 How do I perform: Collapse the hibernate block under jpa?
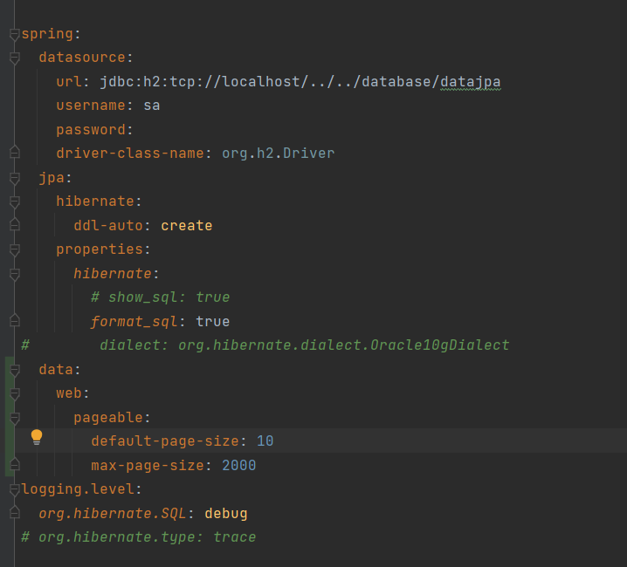click(14, 202)
